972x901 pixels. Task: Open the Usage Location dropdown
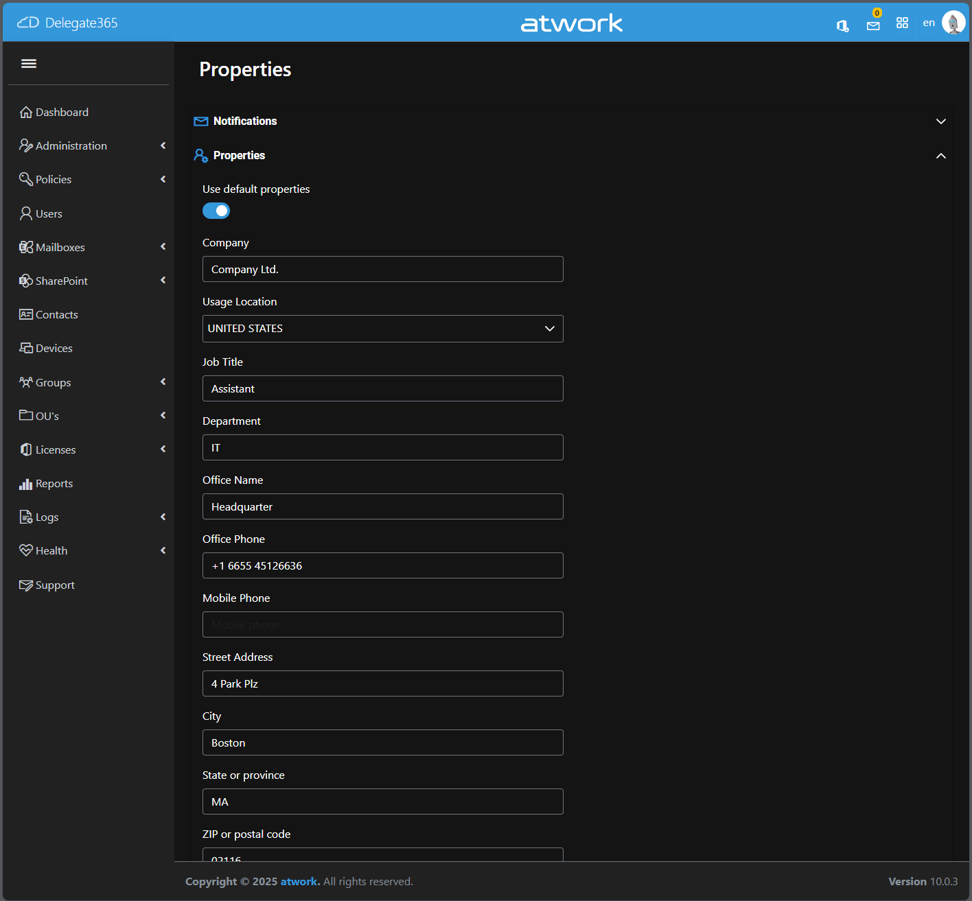(382, 329)
